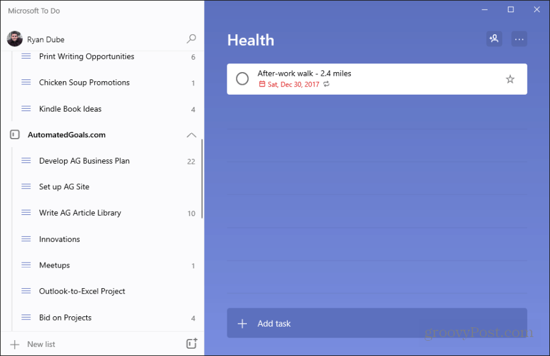Open the After-work walk - 2.4 miles task
Viewport: 550px width, 356px height.
click(376, 79)
